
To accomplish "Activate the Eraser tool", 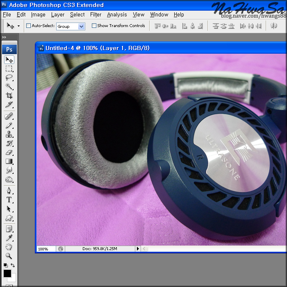I will 9,152.
